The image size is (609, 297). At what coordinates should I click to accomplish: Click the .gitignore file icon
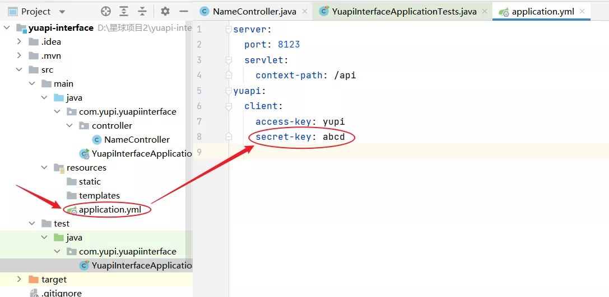[34, 293]
